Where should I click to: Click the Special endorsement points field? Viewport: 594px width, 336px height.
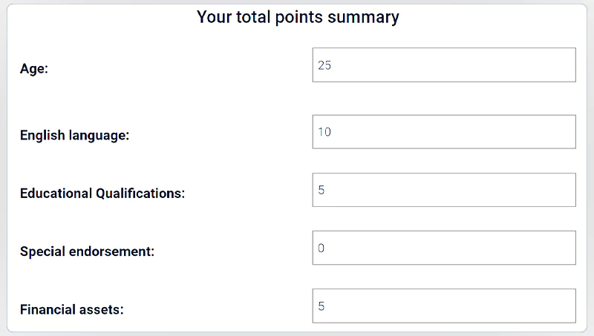[444, 248]
